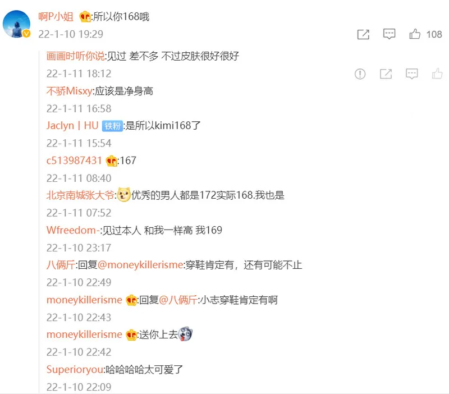Open 画画时听你说 user profile
449x394 pixels.
point(76,56)
